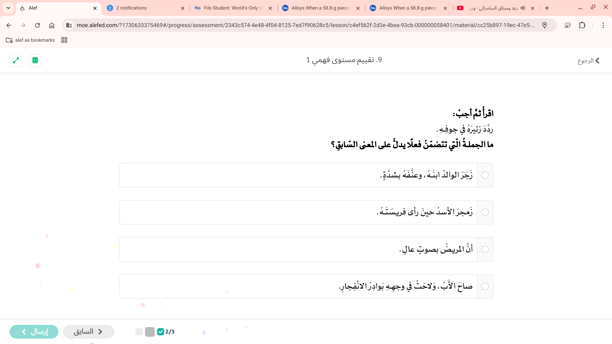
Task: Click the السابق previous button
Action: pyautogui.click(x=89, y=332)
